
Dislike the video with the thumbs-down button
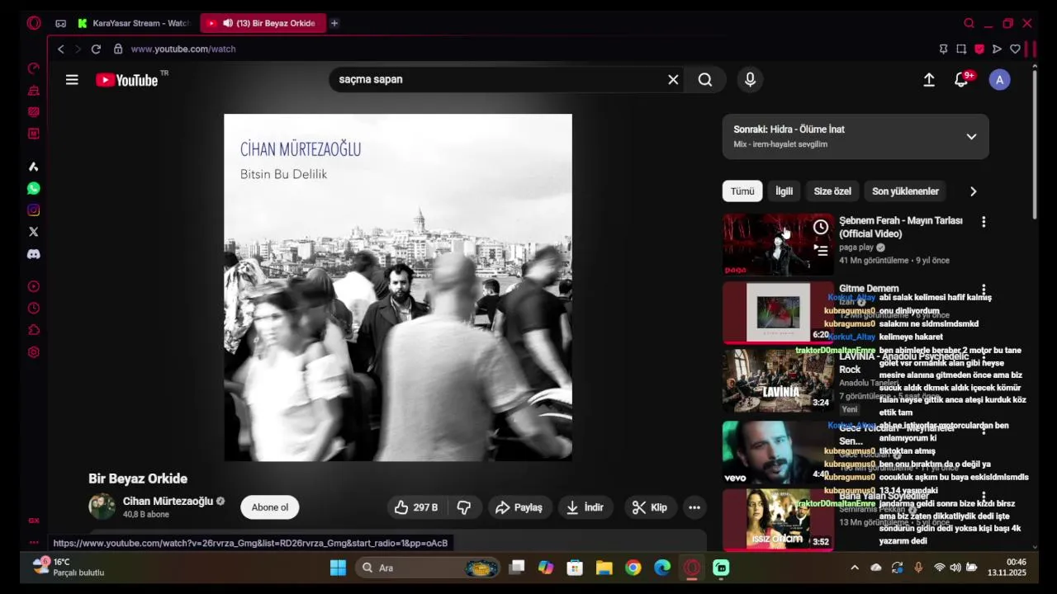(x=464, y=507)
